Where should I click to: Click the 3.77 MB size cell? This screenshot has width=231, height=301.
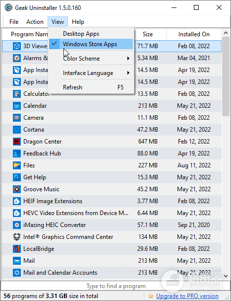(148, 201)
